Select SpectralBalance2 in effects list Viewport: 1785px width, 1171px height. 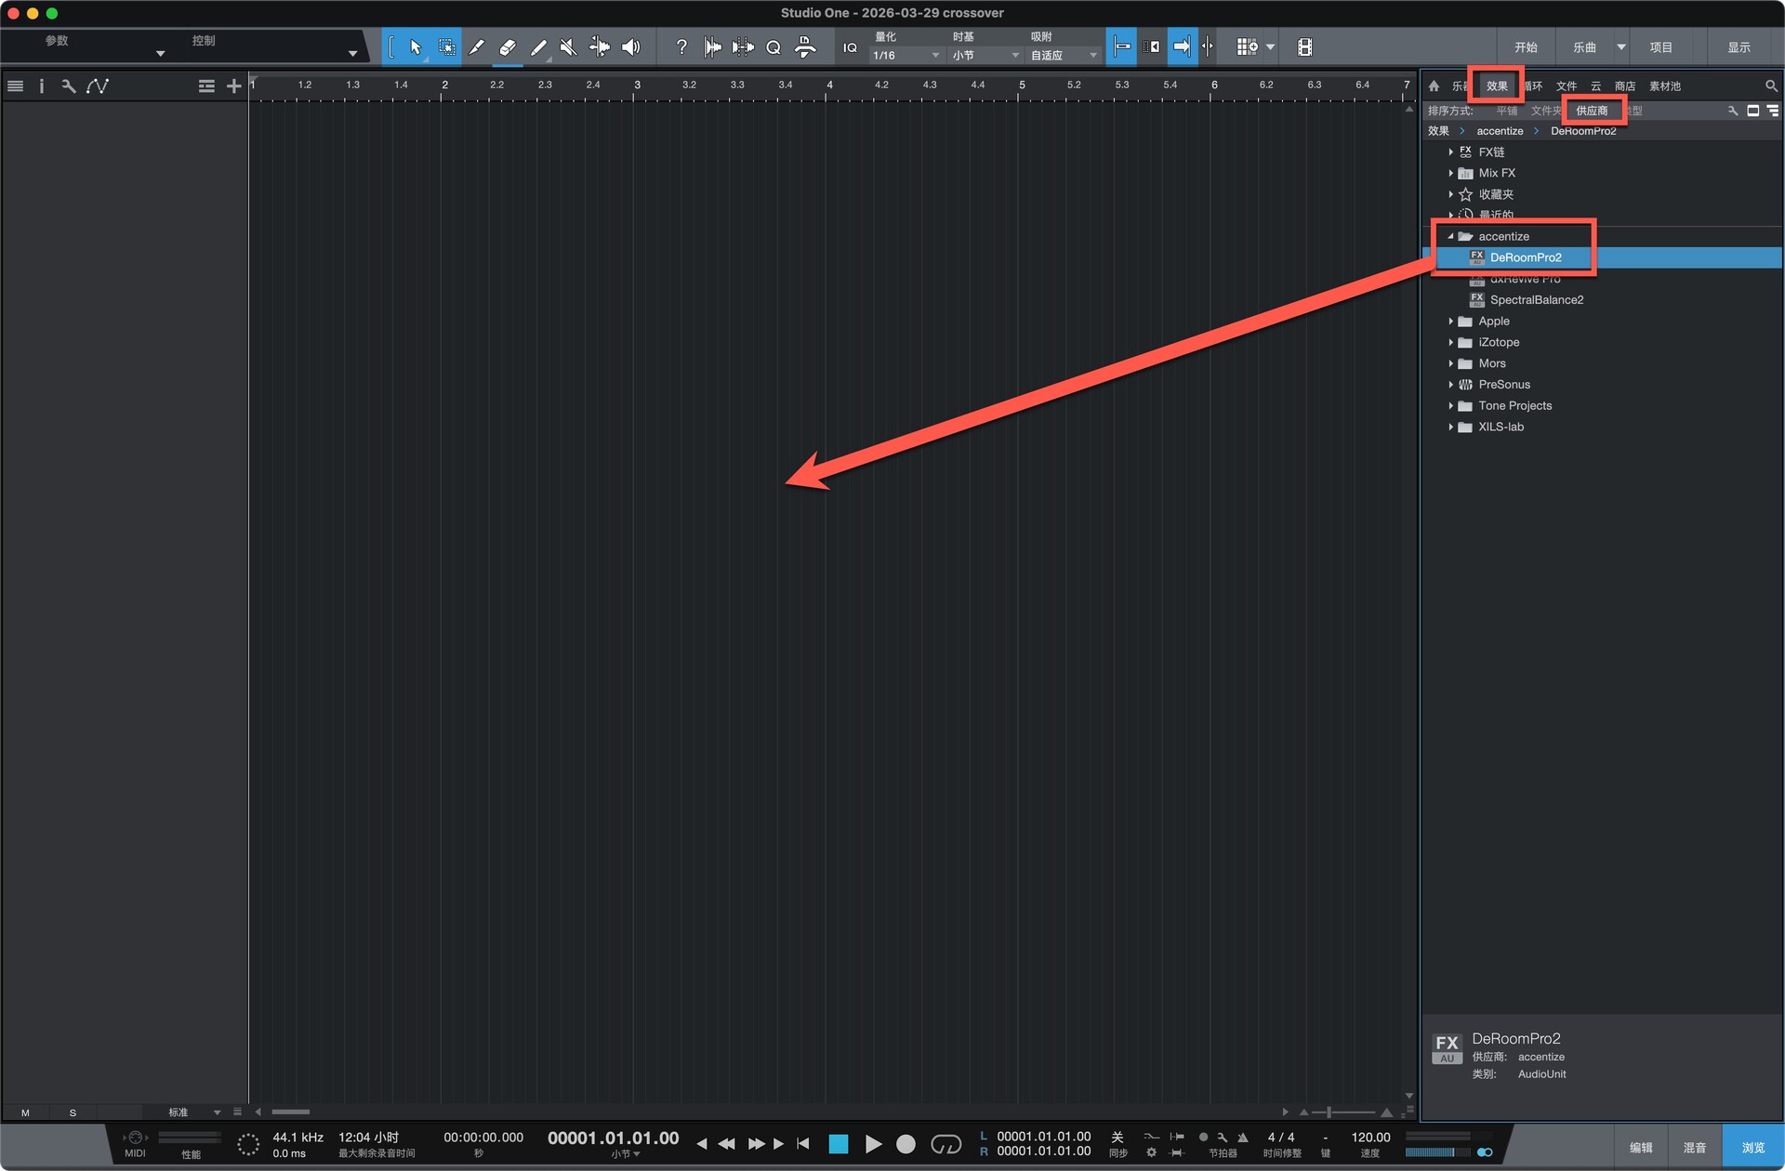[x=1536, y=300]
